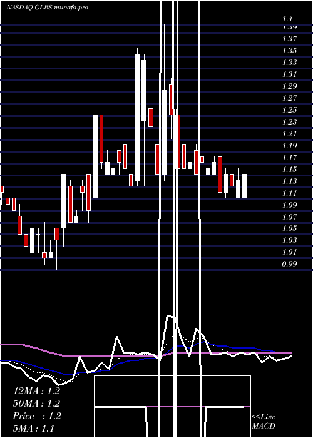Click the <<Live MACD label
Screen dimensions: 313x438
[264, 422]
